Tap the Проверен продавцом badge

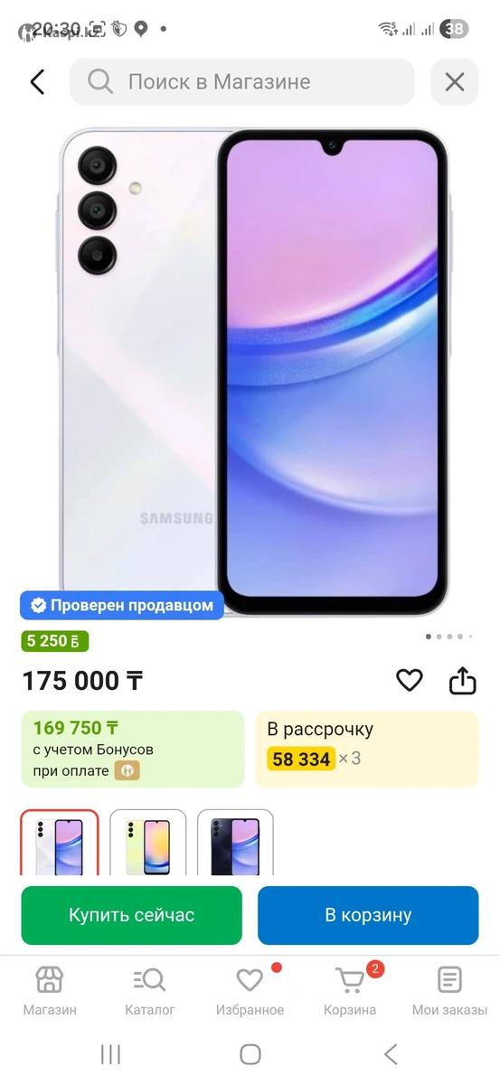(x=122, y=606)
